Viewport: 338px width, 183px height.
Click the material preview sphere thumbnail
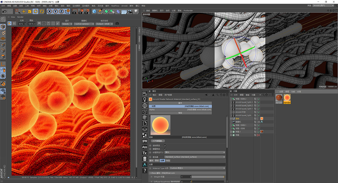[160, 125]
